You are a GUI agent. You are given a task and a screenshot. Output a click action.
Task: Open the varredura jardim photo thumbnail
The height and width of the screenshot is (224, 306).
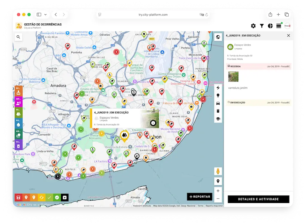pyautogui.click(x=233, y=77)
